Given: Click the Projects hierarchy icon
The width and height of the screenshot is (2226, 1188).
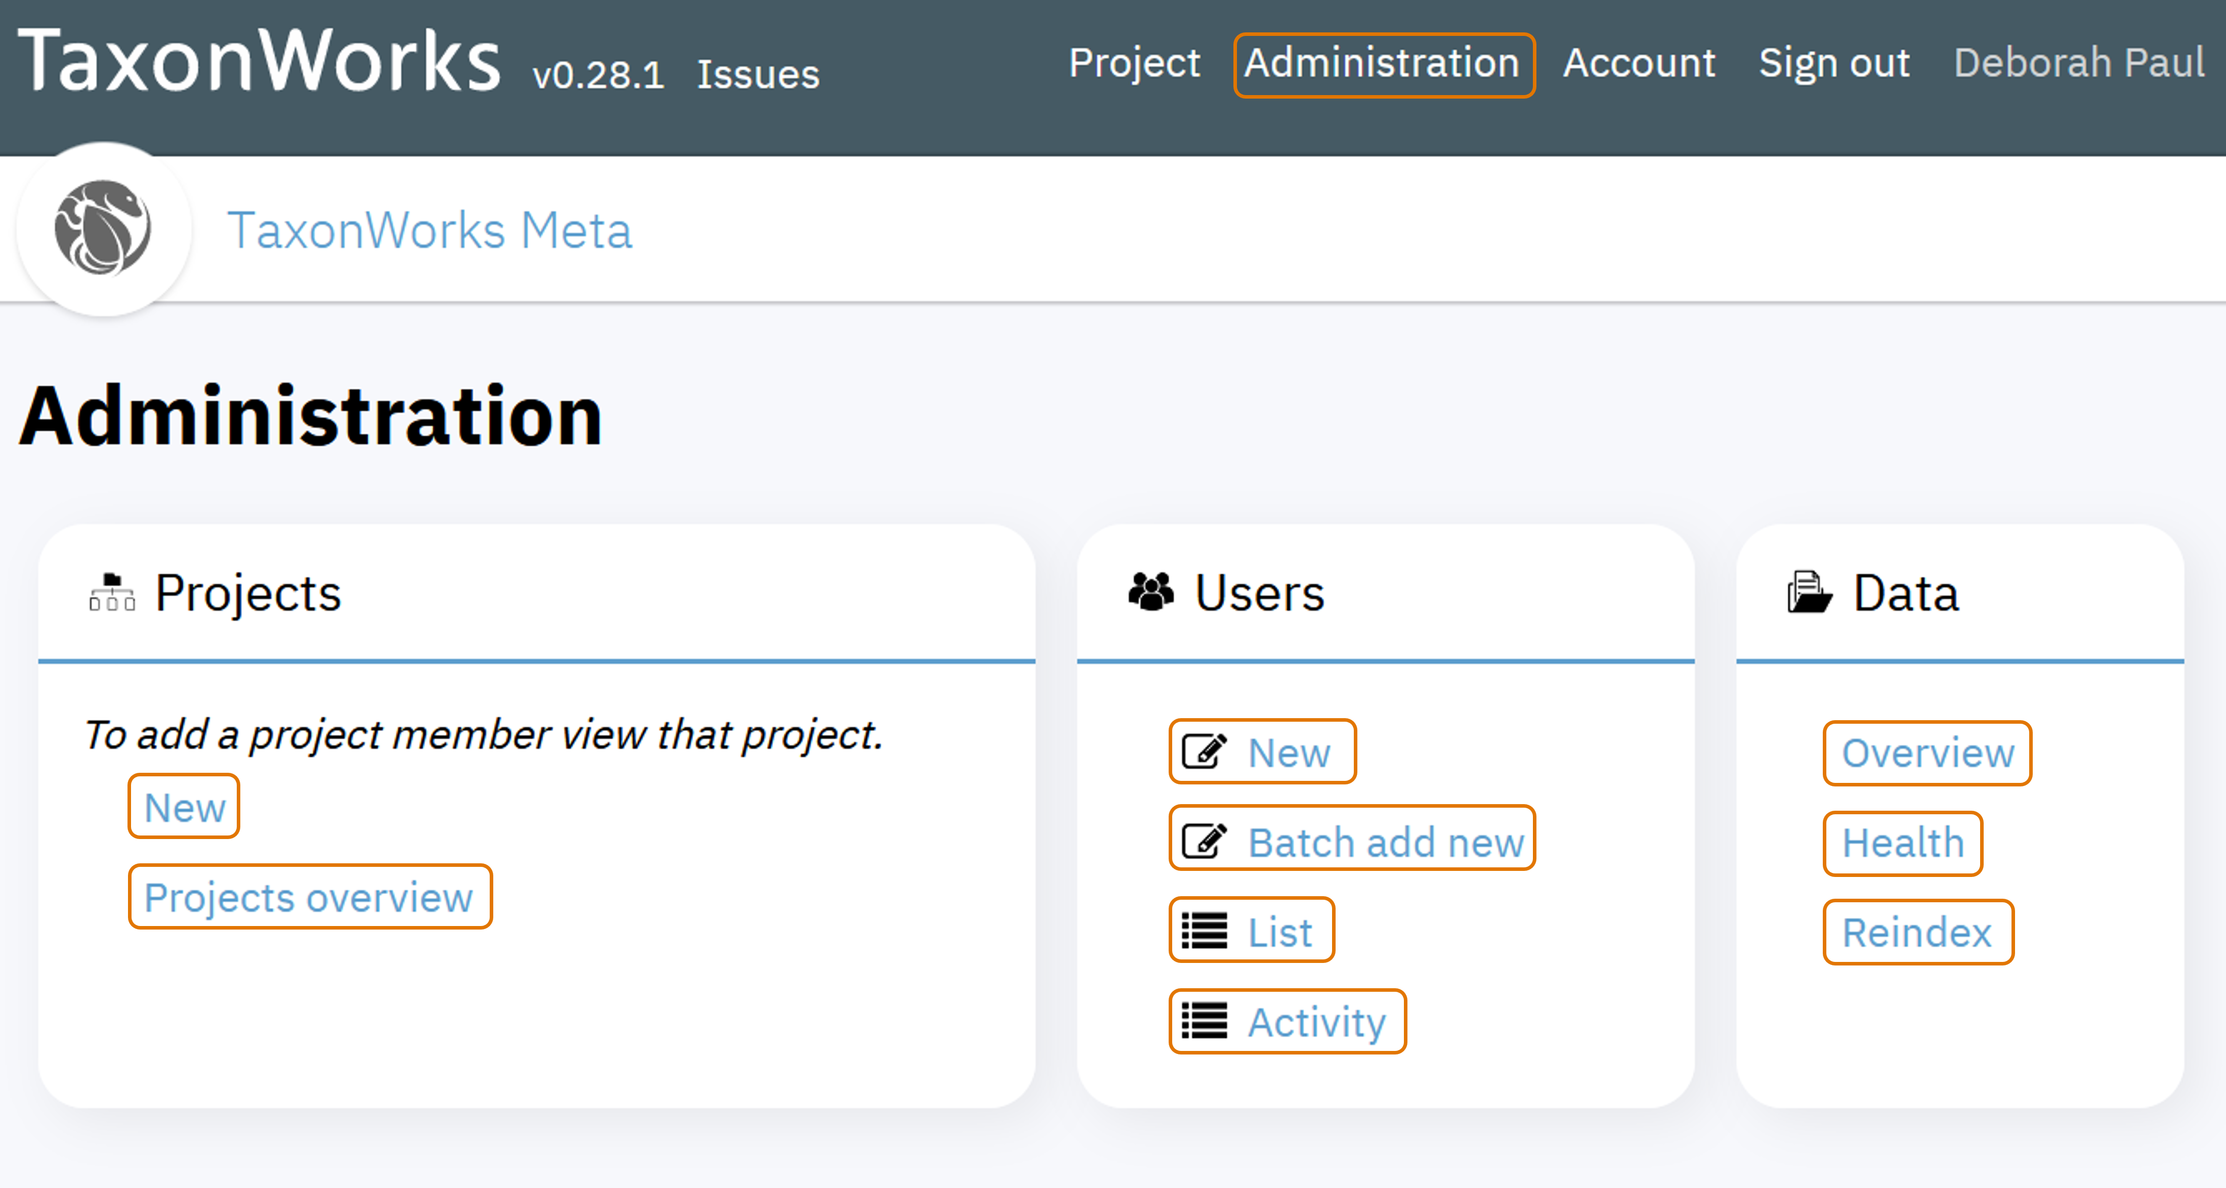Looking at the screenshot, I should [112, 593].
